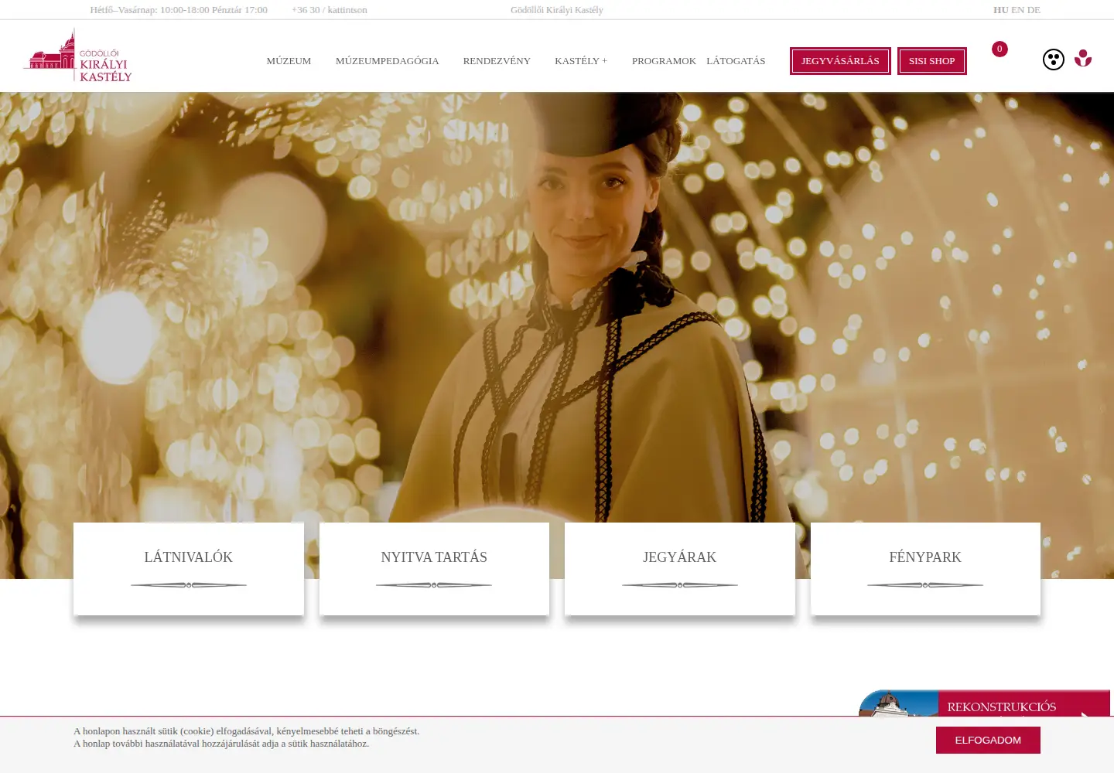This screenshot has height=773, width=1114.
Task: Open the visually impaired accessibility icon
Action: pos(1053,60)
